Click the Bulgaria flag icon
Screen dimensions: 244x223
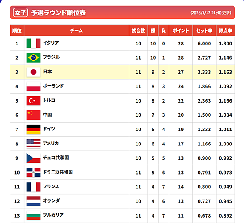[x=33, y=215]
